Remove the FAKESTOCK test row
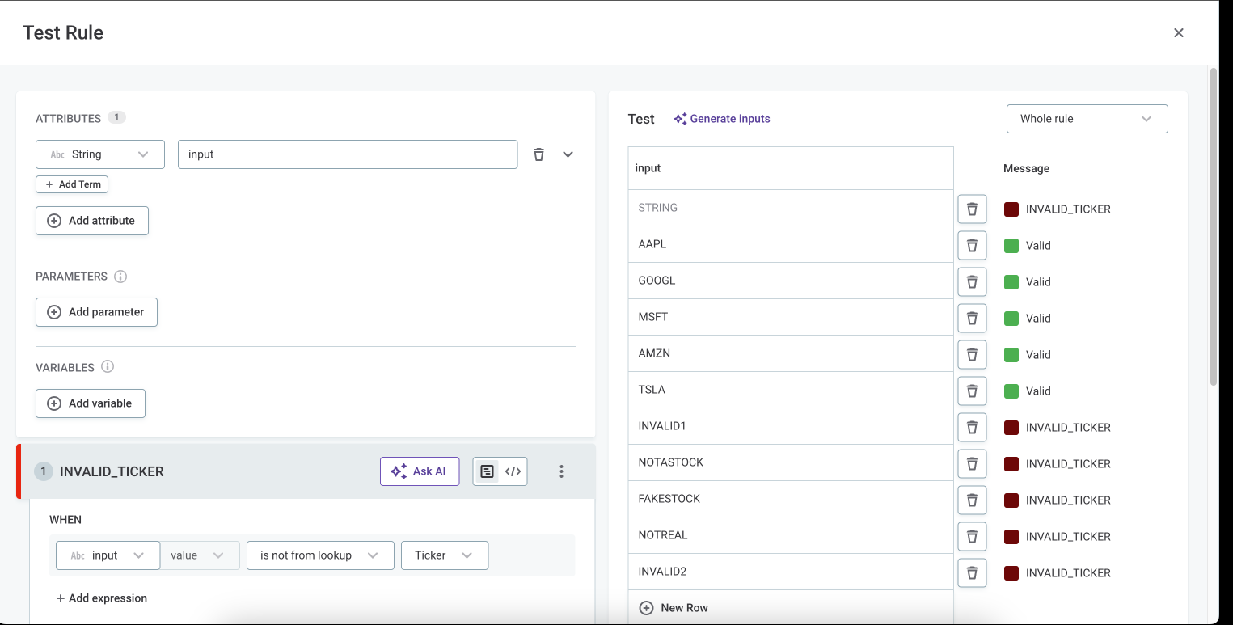The image size is (1233, 625). 972,500
